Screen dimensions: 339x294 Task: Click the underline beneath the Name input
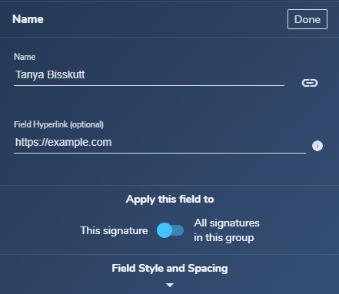[x=149, y=86]
